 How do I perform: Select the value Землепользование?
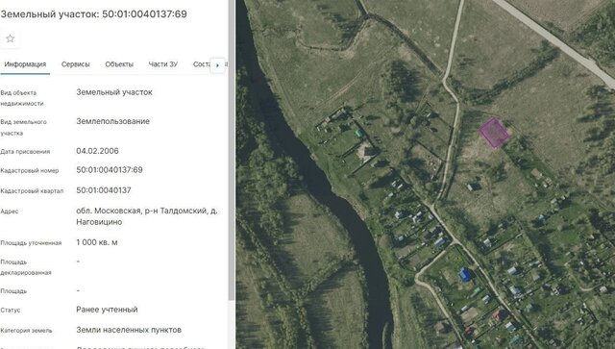click(113, 121)
